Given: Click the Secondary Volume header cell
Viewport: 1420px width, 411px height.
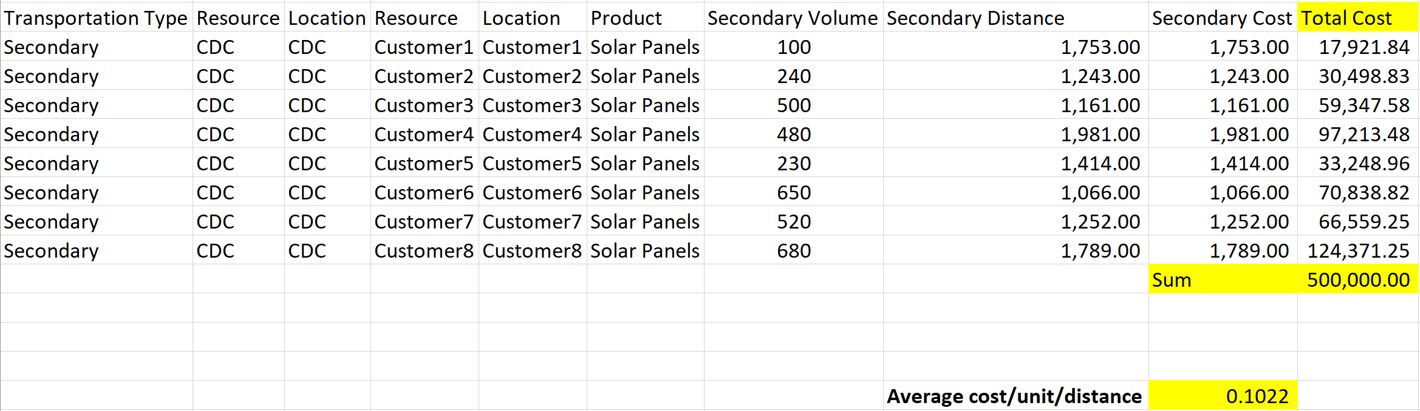Looking at the screenshot, I should 794,18.
